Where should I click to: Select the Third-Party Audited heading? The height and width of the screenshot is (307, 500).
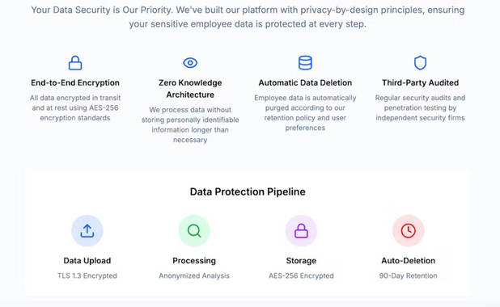(420, 82)
